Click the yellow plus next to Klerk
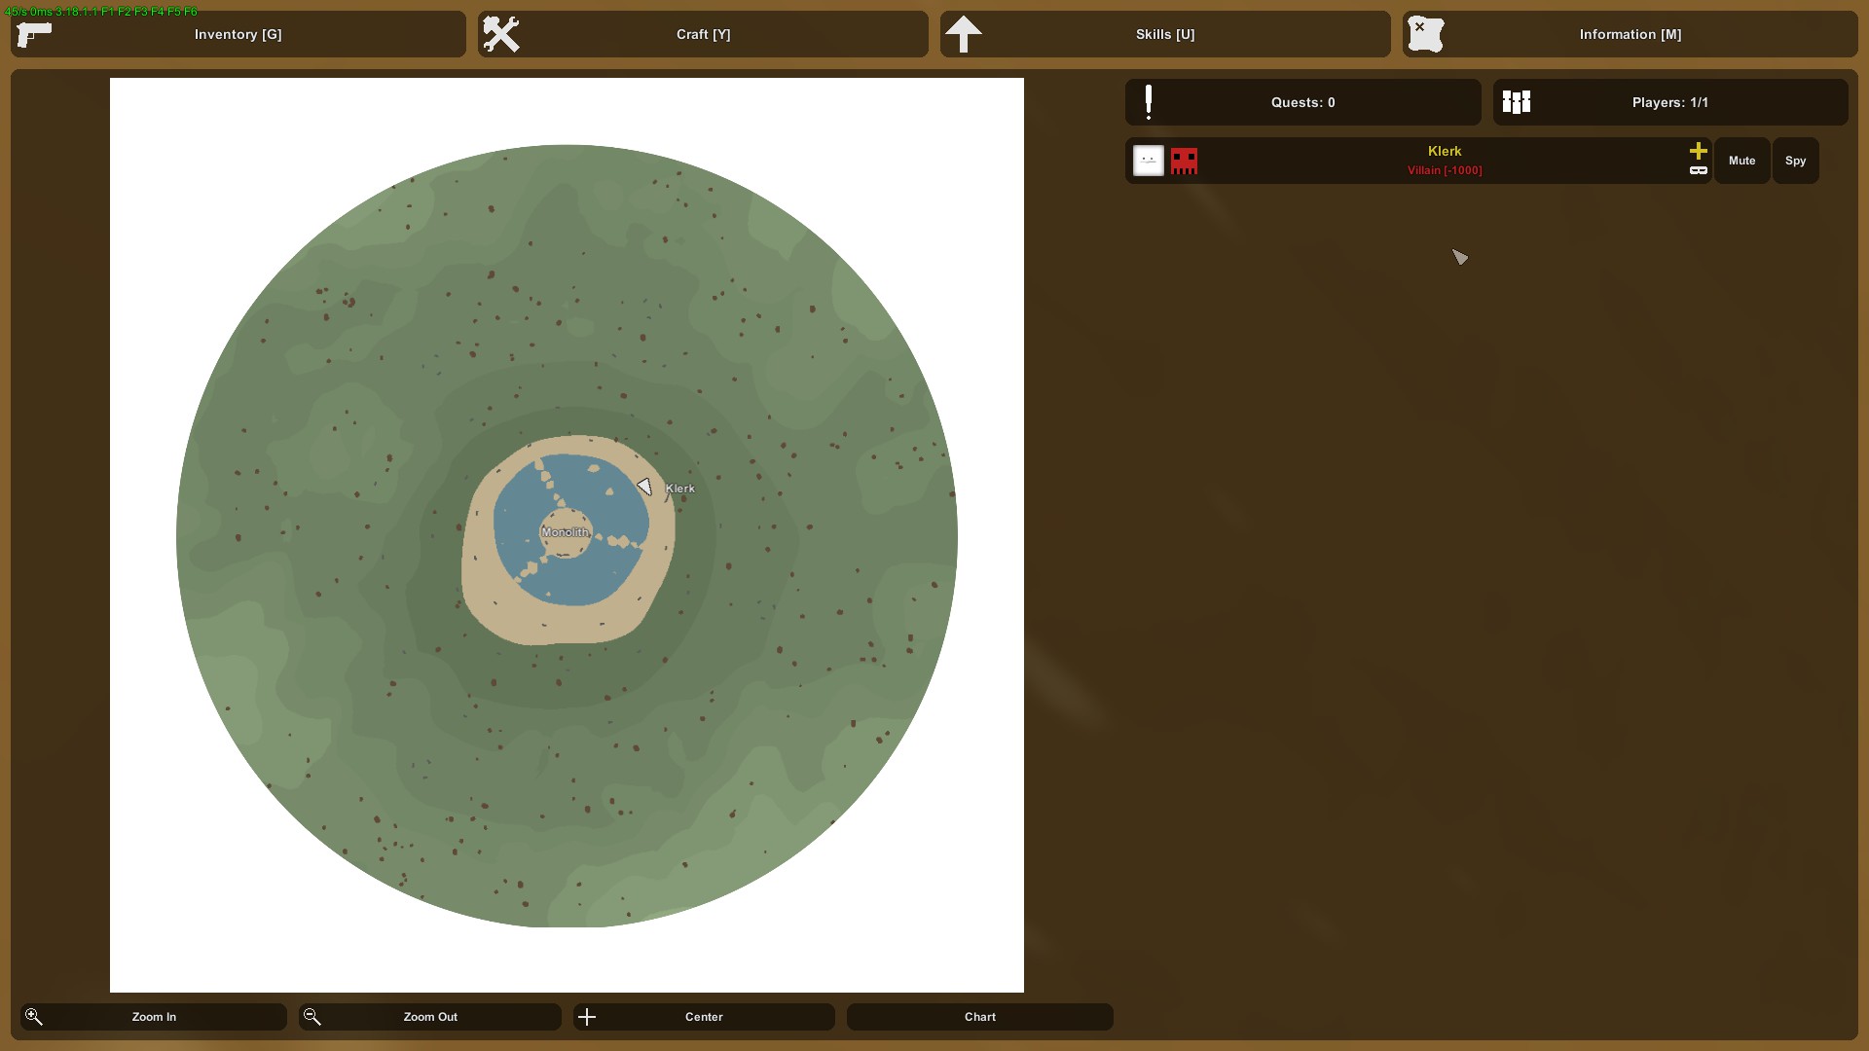The height and width of the screenshot is (1051, 1869). pos(1699,151)
